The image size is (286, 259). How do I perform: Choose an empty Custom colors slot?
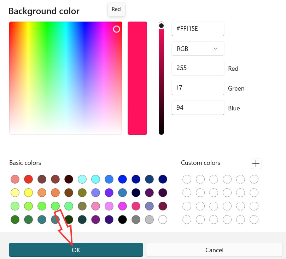point(187,179)
